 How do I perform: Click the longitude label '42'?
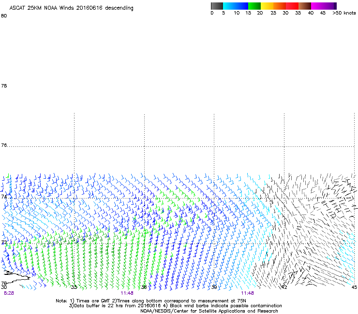point(284,287)
